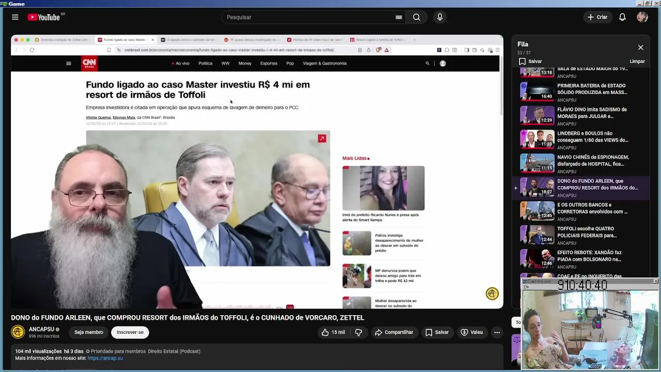The width and height of the screenshot is (661, 372).
Task: Open the ANCAPSU channel name link
Action: [x=41, y=329]
